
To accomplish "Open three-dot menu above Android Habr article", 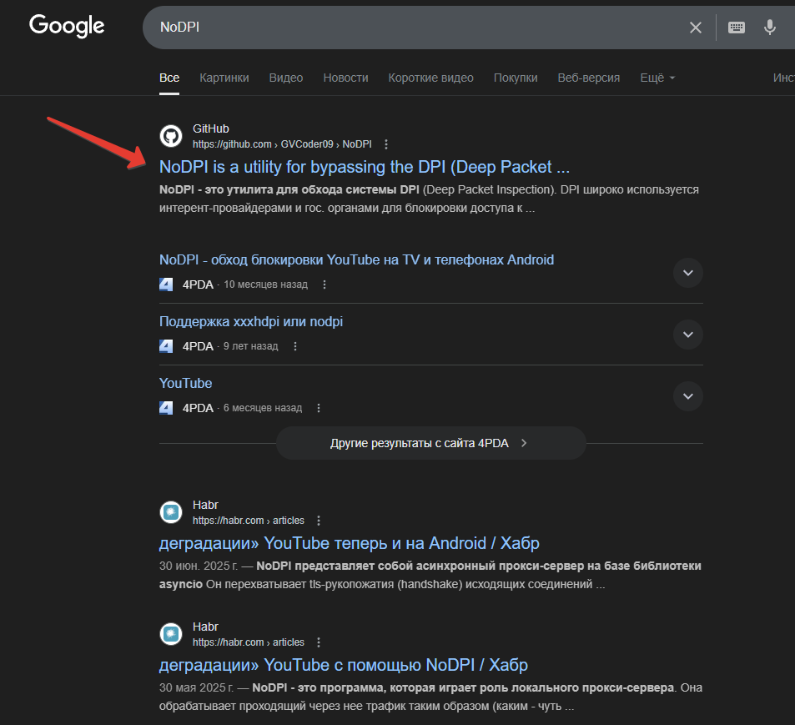I will tap(319, 521).
